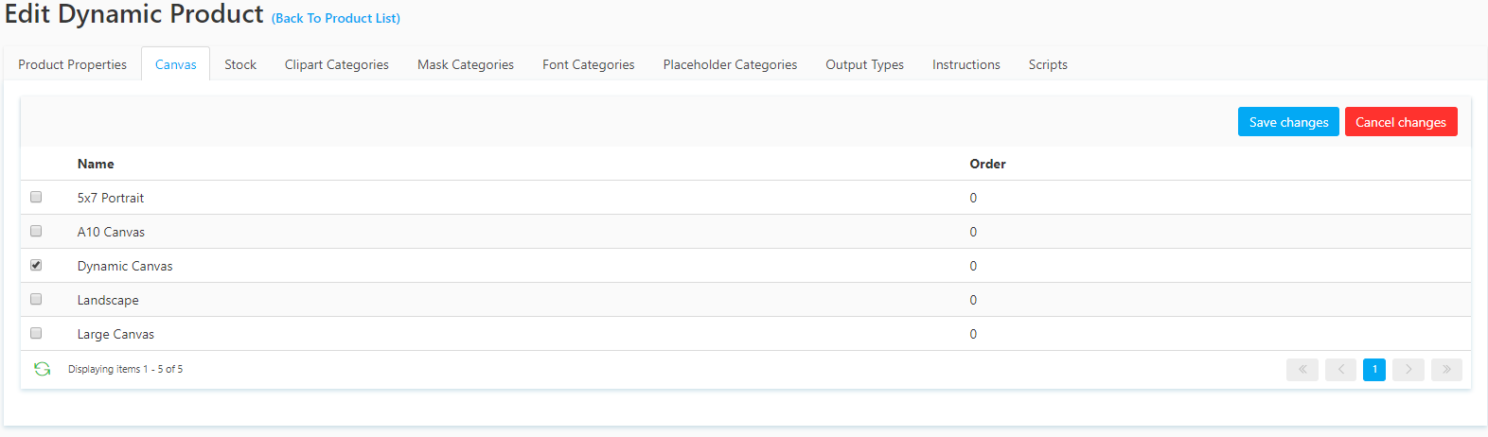Uncheck the Dynamic Canvas checkbox
Image resolution: width=1488 pixels, height=437 pixels.
click(x=36, y=266)
